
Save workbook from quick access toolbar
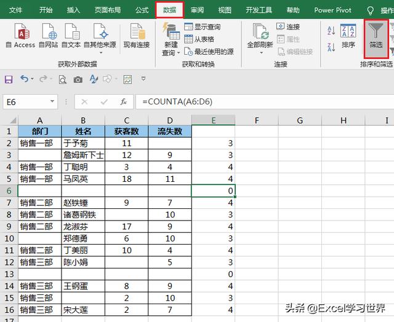pos(9,79)
